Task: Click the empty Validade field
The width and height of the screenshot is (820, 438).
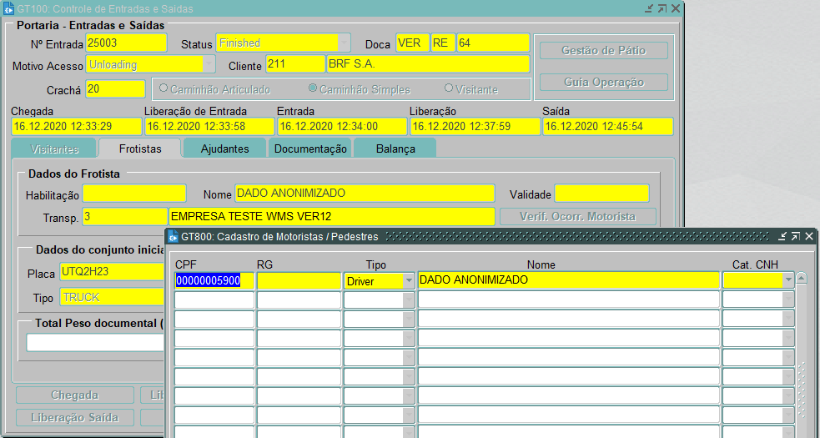Action: coord(601,193)
